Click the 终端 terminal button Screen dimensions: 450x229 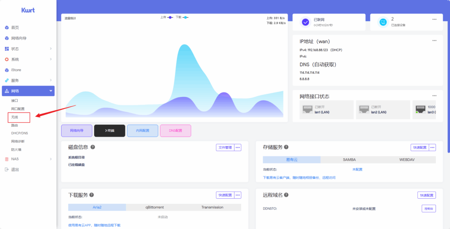pyautogui.click(x=109, y=131)
